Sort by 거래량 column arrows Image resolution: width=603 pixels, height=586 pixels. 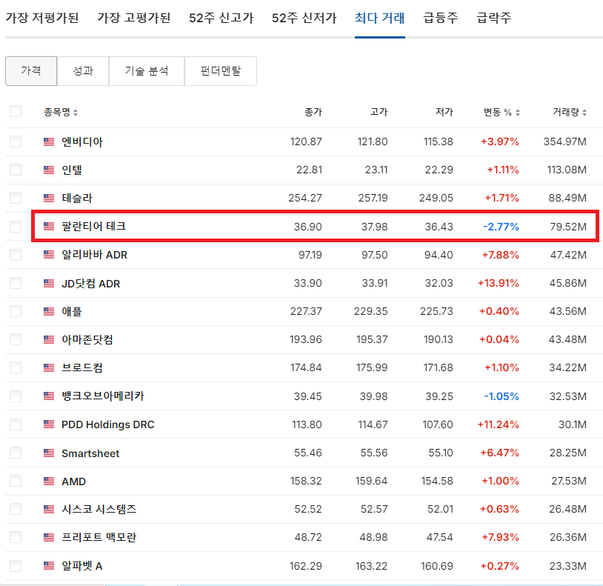pos(584,113)
